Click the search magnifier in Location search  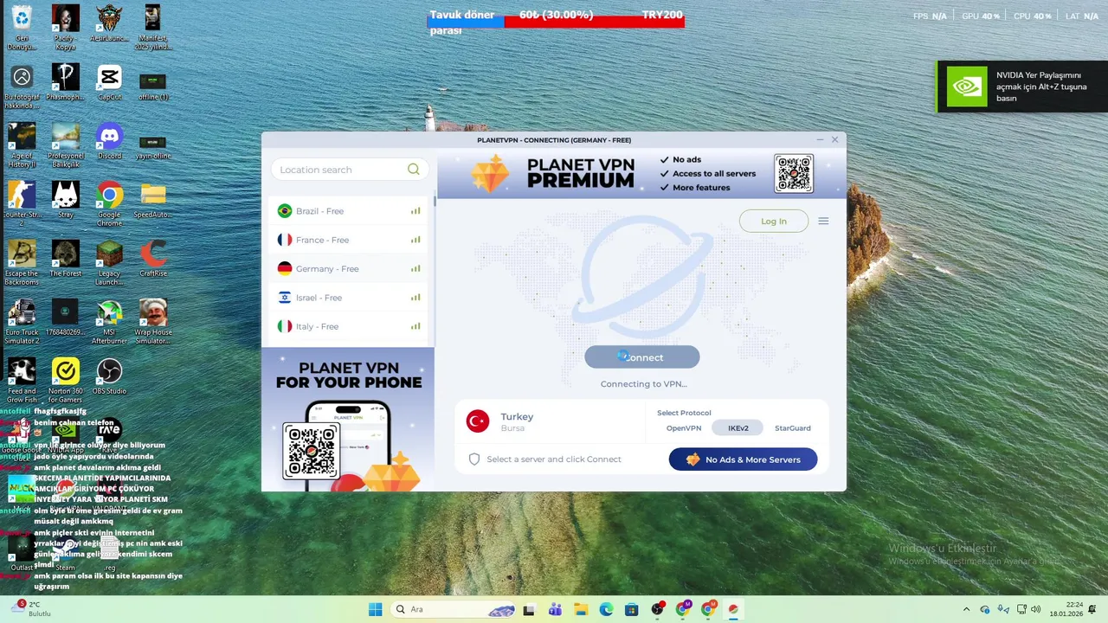pos(413,170)
